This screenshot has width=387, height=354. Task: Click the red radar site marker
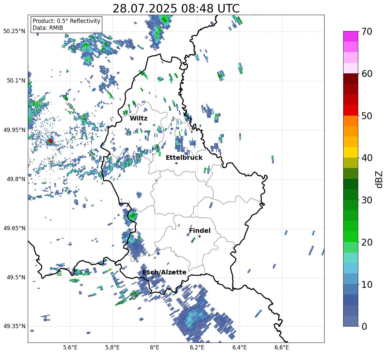coord(51,141)
